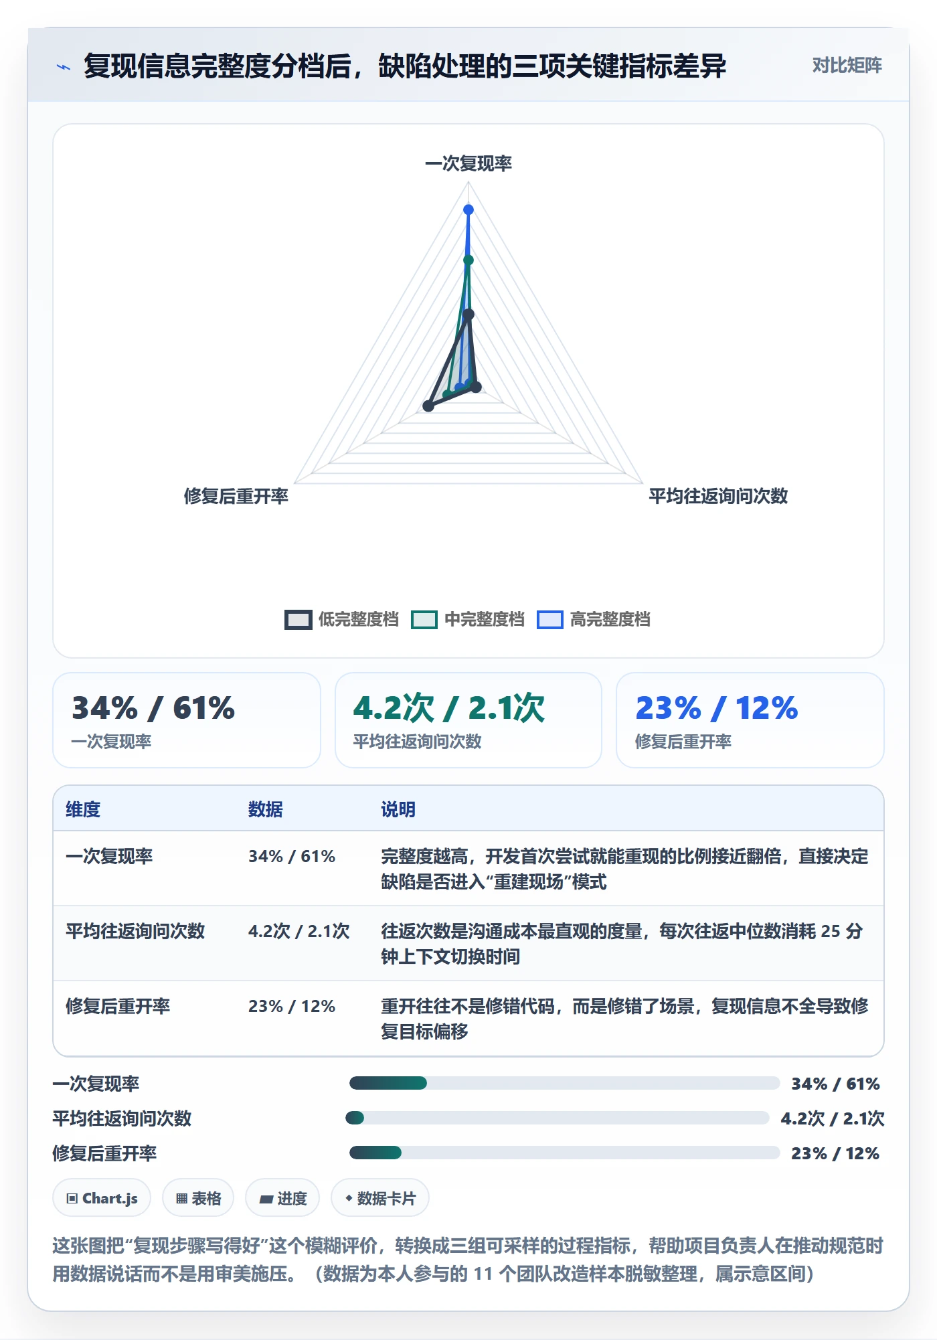Click the 说明 table column header

point(398,809)
